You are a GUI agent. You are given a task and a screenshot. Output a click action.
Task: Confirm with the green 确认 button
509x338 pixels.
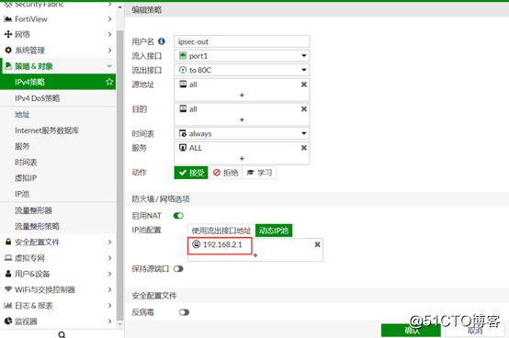coord(411,331)
